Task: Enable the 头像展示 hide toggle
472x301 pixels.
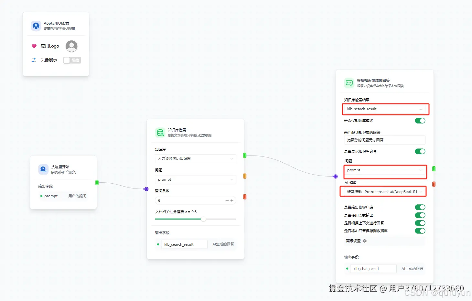Action: pos(72,60)
